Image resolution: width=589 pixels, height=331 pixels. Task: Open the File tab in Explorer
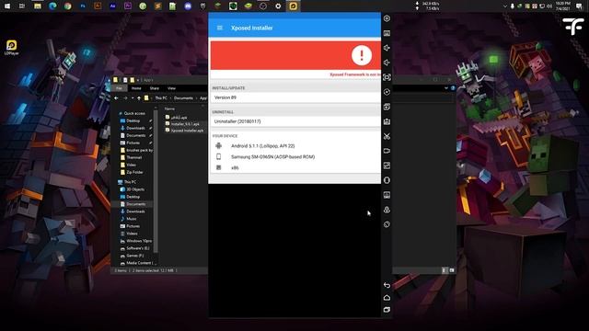(x=119, y=88)
